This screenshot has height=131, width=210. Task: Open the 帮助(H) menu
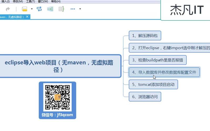pyautogui.click(x=56, y=2)
